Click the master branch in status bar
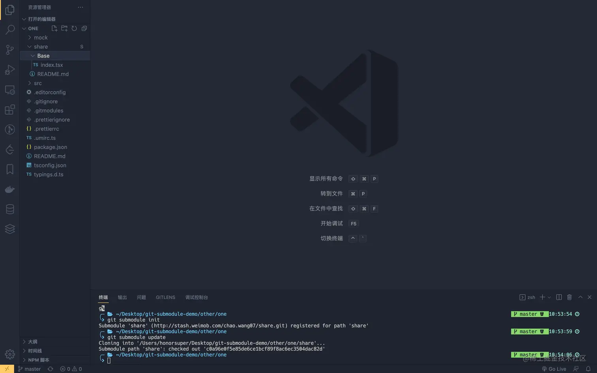This screenshot has height=373, width=597. (30, 369)
